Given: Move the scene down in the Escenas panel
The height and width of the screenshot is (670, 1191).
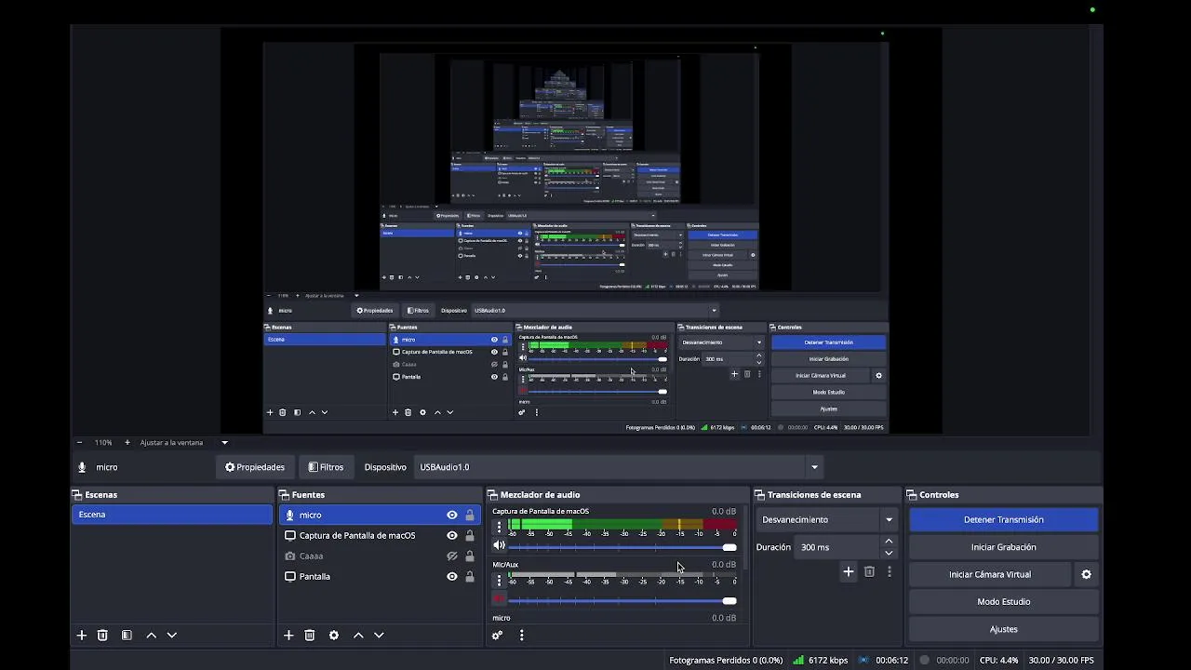Looking at the screenshot, I should (172, 636).
